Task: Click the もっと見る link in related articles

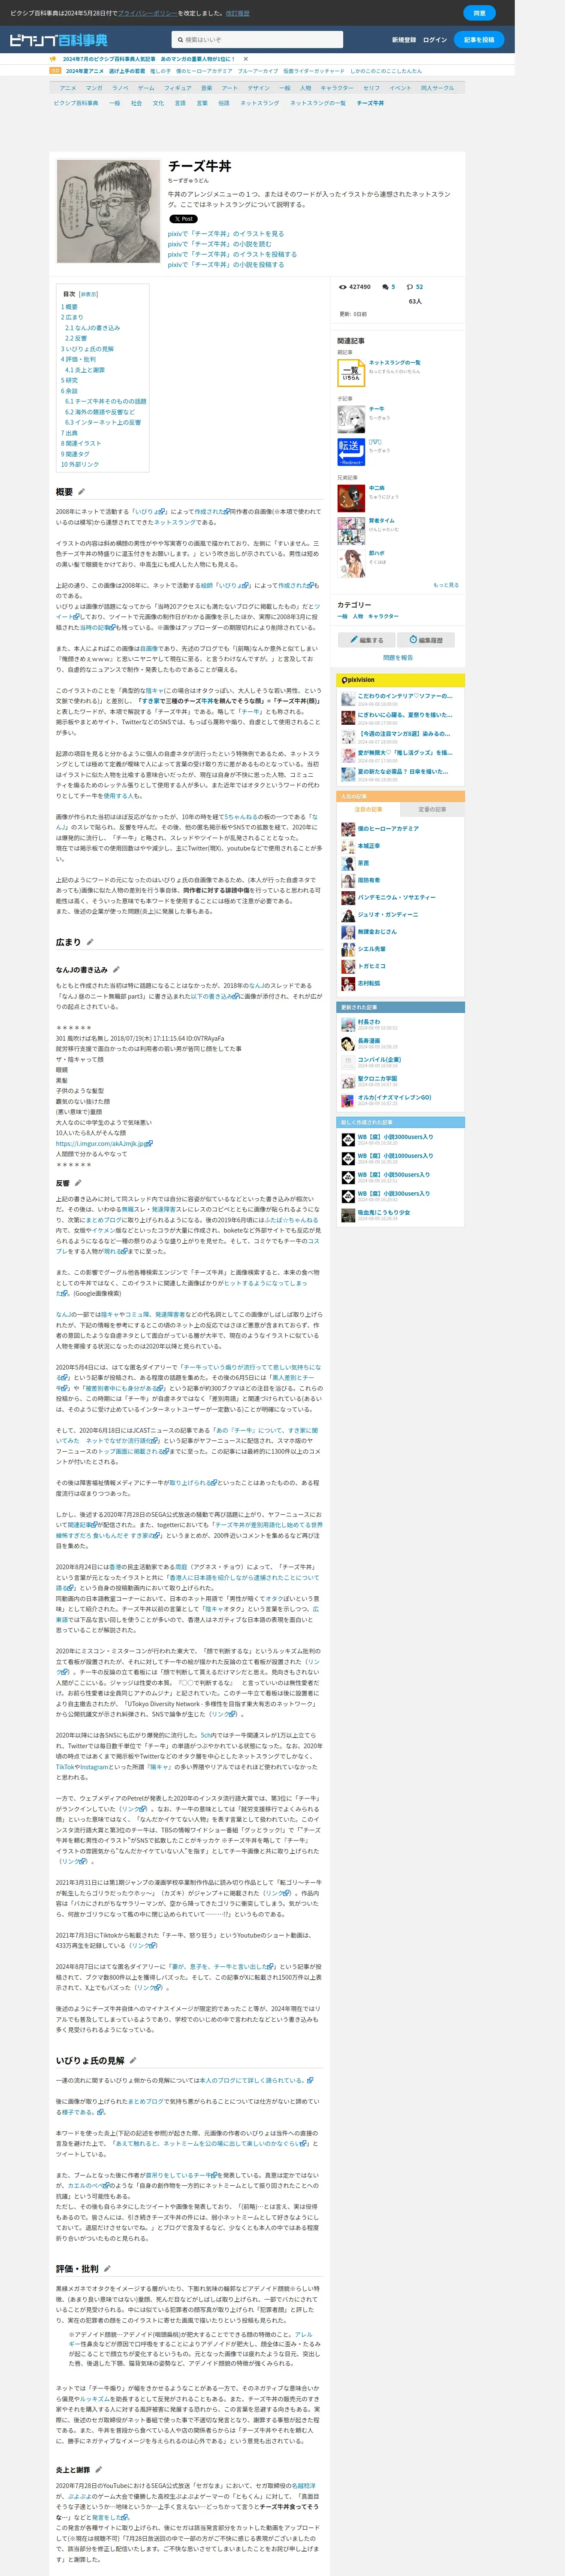Action: [x=446, y=585]
